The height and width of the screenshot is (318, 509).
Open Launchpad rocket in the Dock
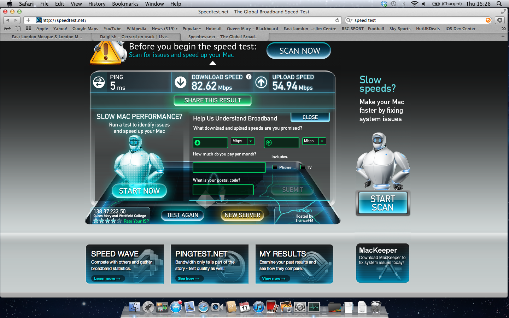(x=148, y=307)
